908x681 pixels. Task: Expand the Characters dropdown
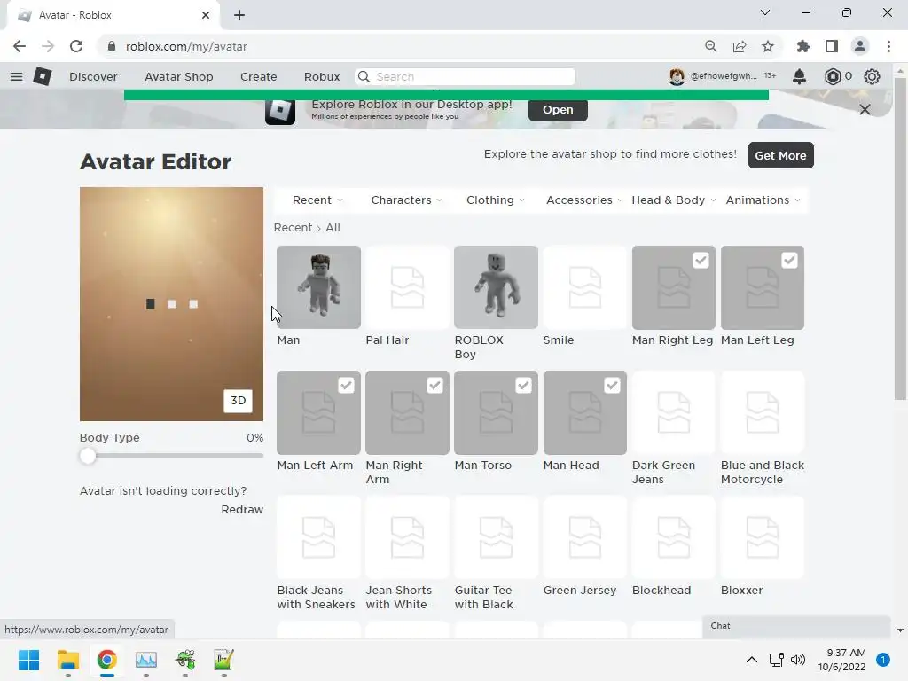[406, 200]
